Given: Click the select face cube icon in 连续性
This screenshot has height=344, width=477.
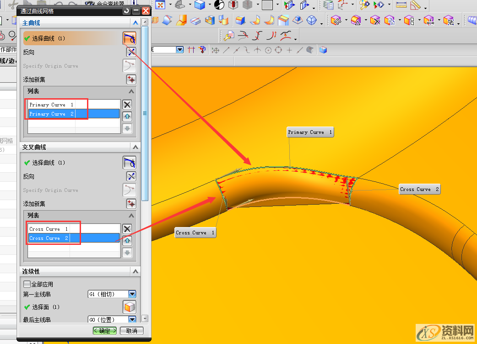Looking at the screenshot, I should 130,307.
